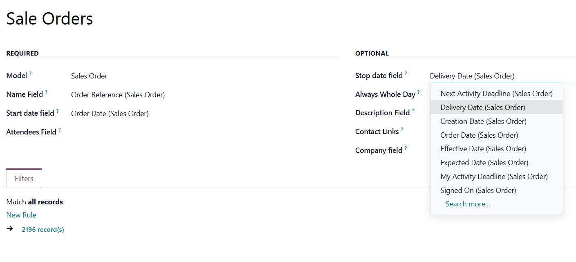Click the Stop date field help icon
576x262 pixels.
pos(406,74)
